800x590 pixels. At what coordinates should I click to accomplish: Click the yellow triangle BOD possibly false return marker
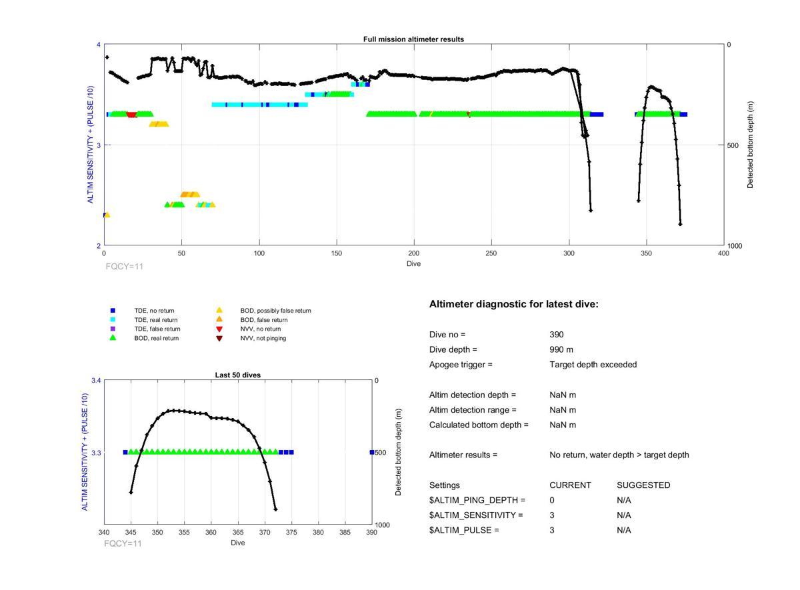219,311
